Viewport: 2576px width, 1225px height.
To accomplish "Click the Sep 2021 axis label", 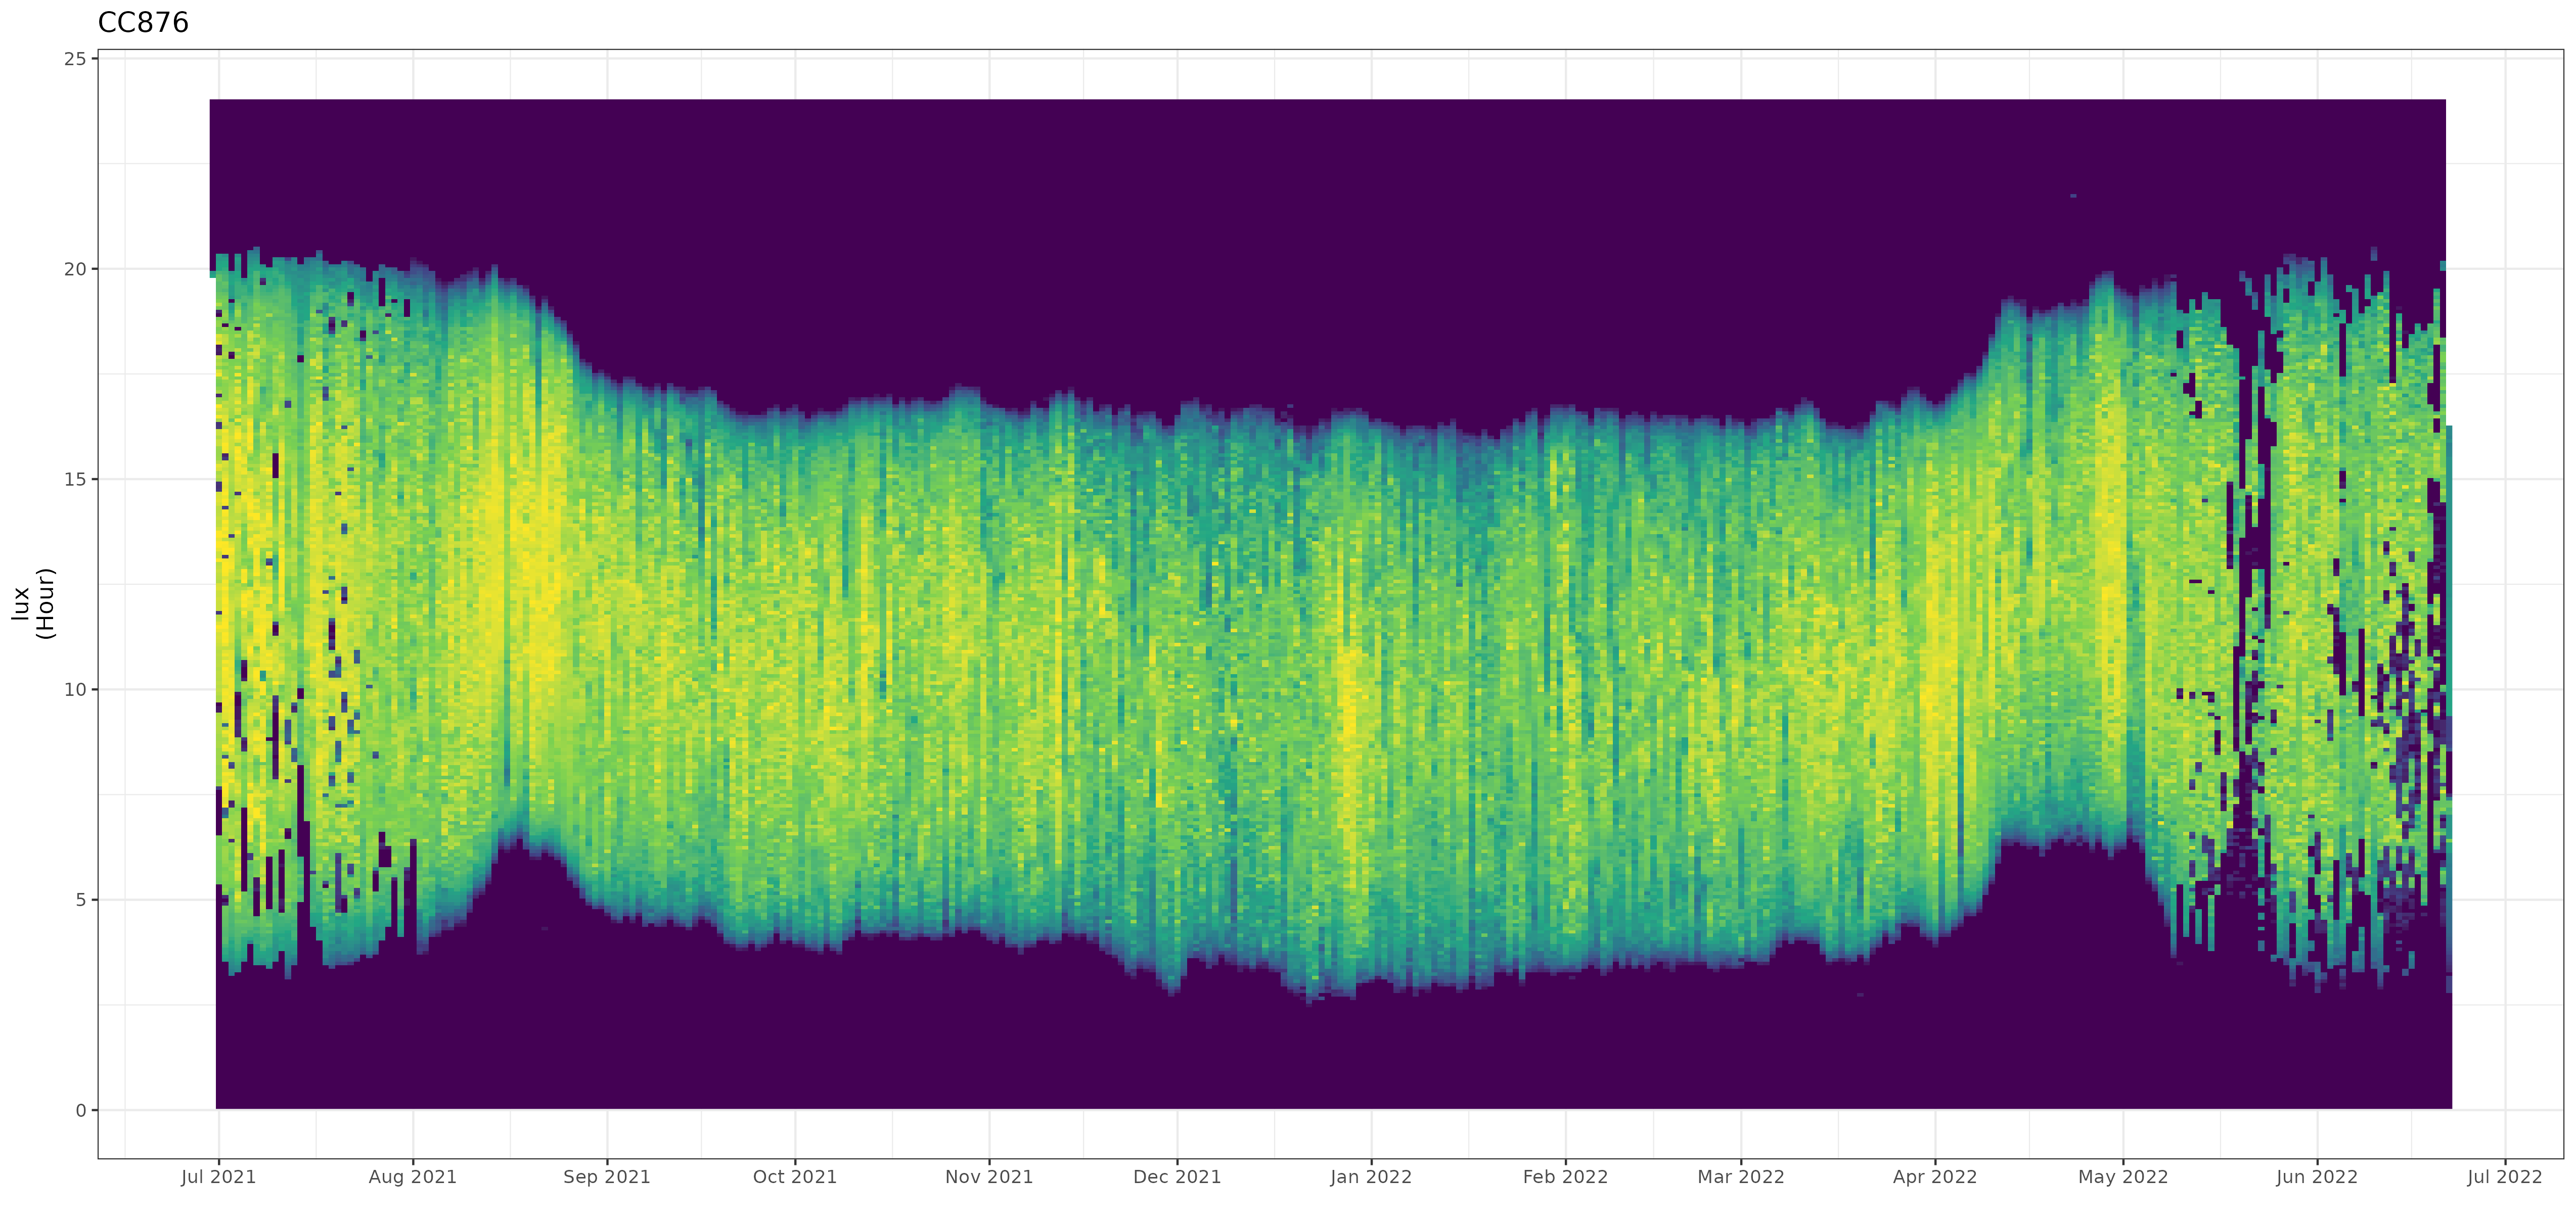I will pyautogui.click(x=606, y=1177).
